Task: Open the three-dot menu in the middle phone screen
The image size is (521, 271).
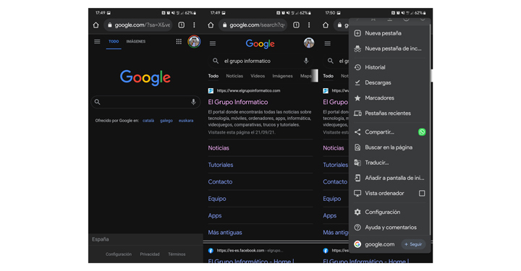Action: (309, 25)
